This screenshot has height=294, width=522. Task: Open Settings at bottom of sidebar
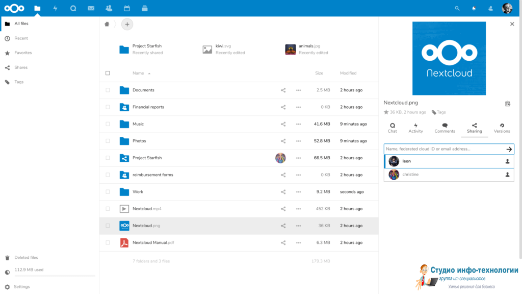click(21, 287)
